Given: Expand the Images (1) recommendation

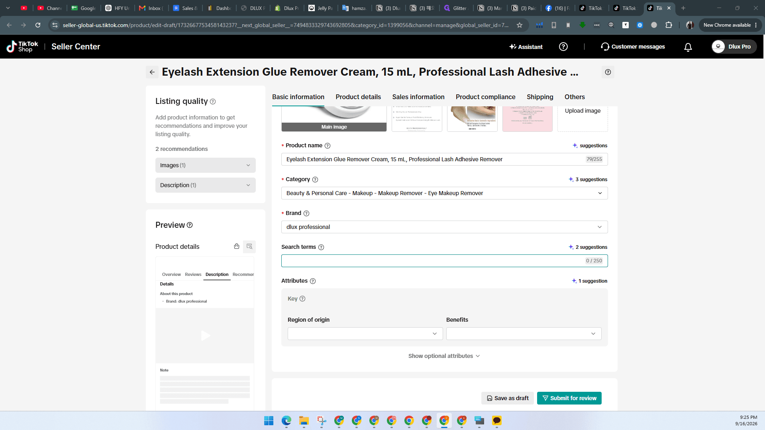Looking at the screenshot, I should coord(206,165).
